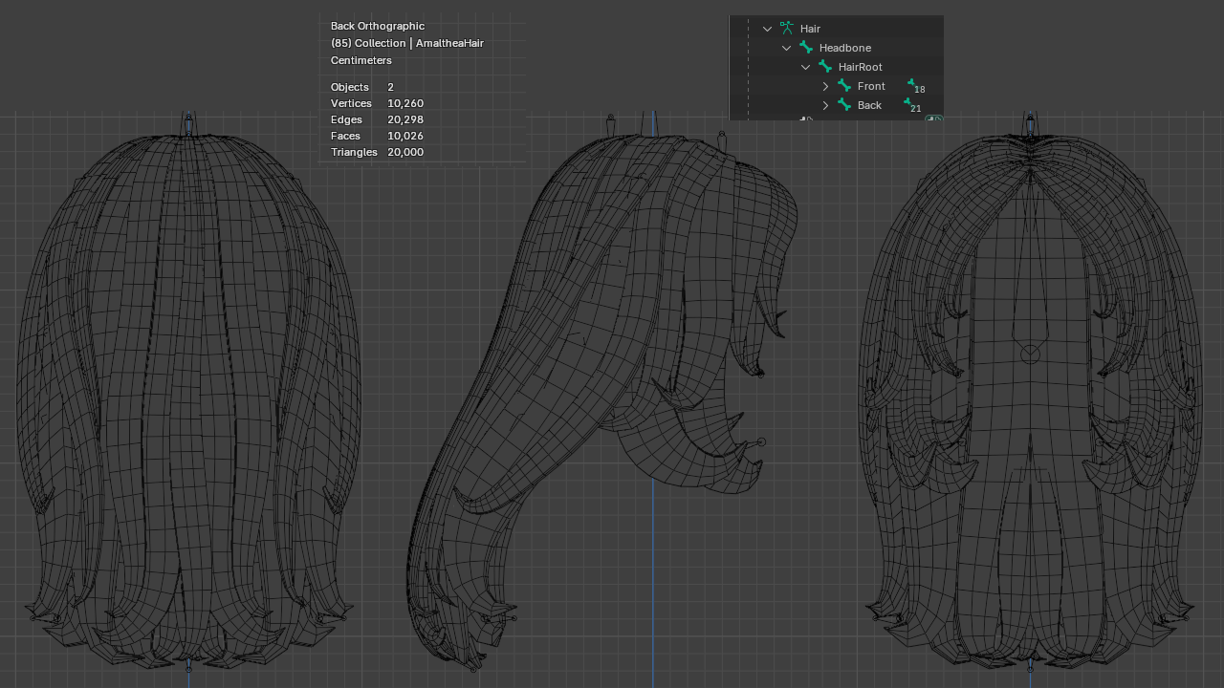Click the bone icon beside Headbone
The height and width of the screenshot is (688, 1224).
[x=805, y=47]
